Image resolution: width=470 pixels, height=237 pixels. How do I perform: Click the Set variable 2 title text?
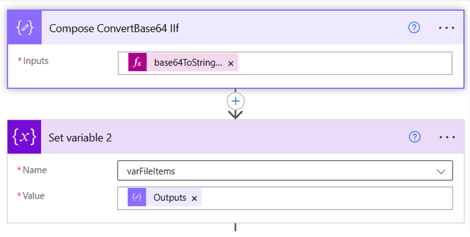80,137
